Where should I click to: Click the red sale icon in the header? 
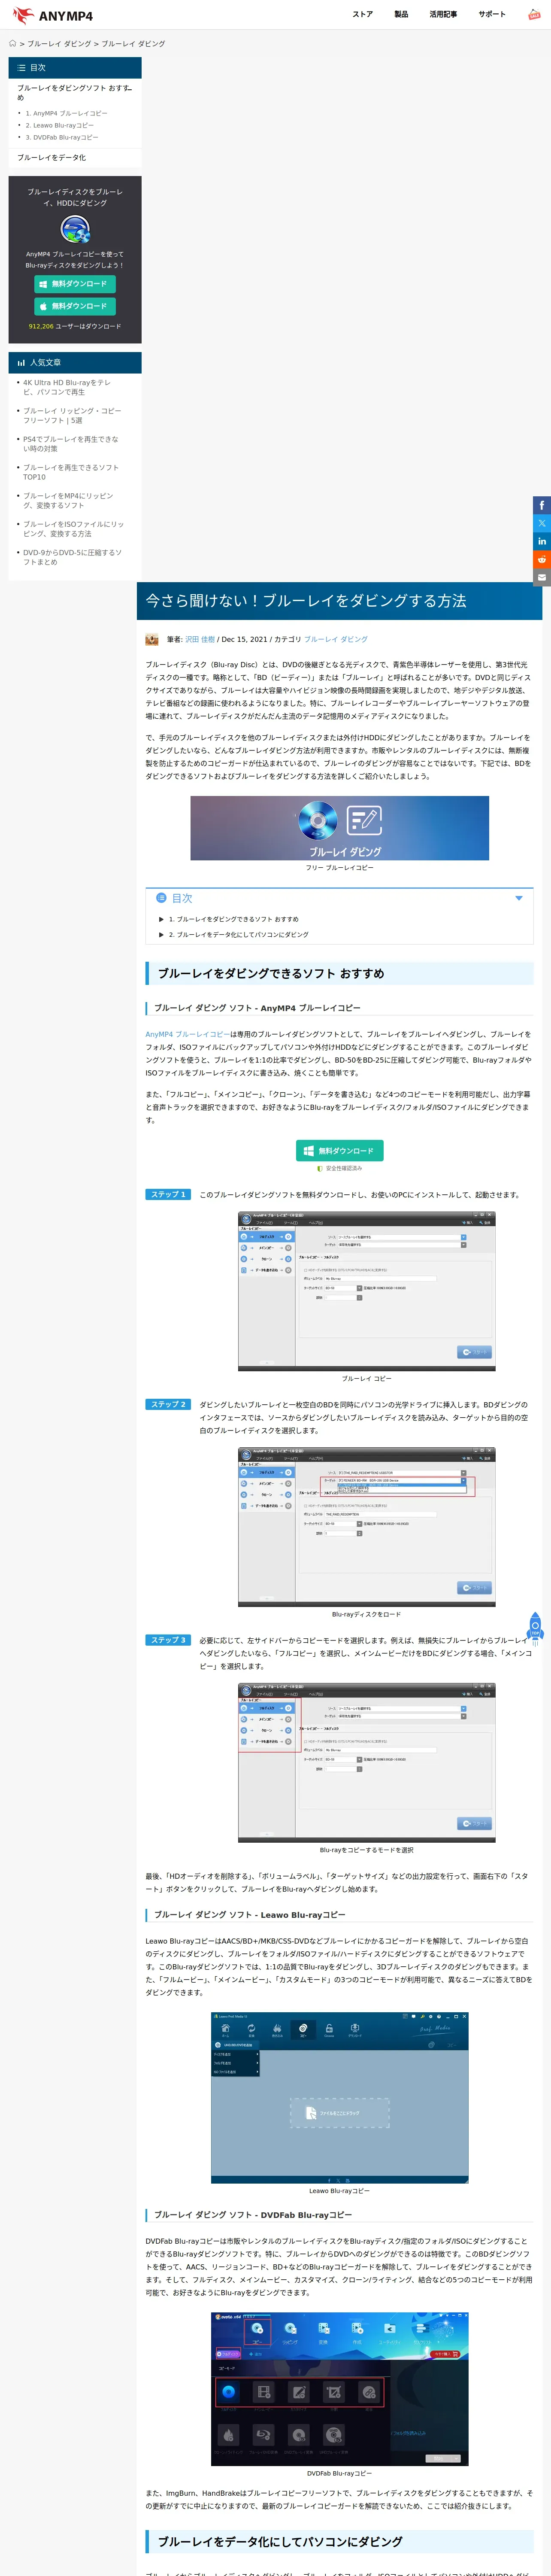pos(534,15)
